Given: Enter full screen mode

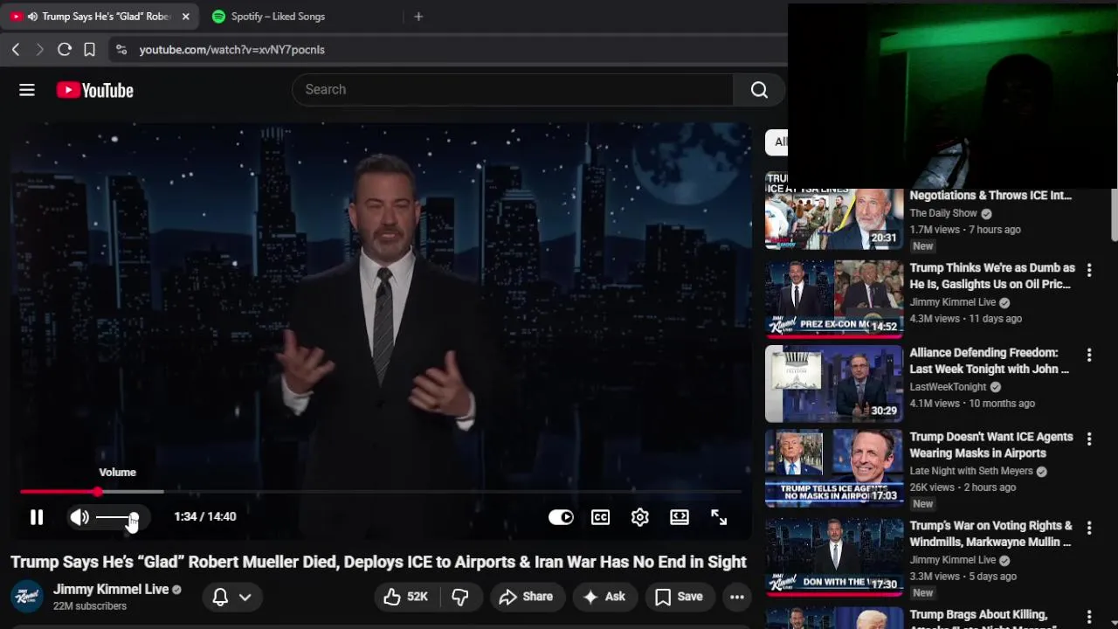Looking at the screenshot, I should click(719, 517).
